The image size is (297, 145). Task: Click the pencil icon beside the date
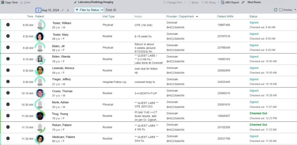[x=62, y=10]
